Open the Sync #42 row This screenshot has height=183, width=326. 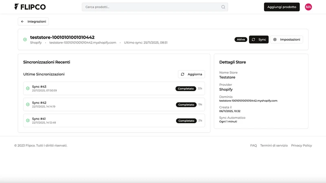point(114,105)
